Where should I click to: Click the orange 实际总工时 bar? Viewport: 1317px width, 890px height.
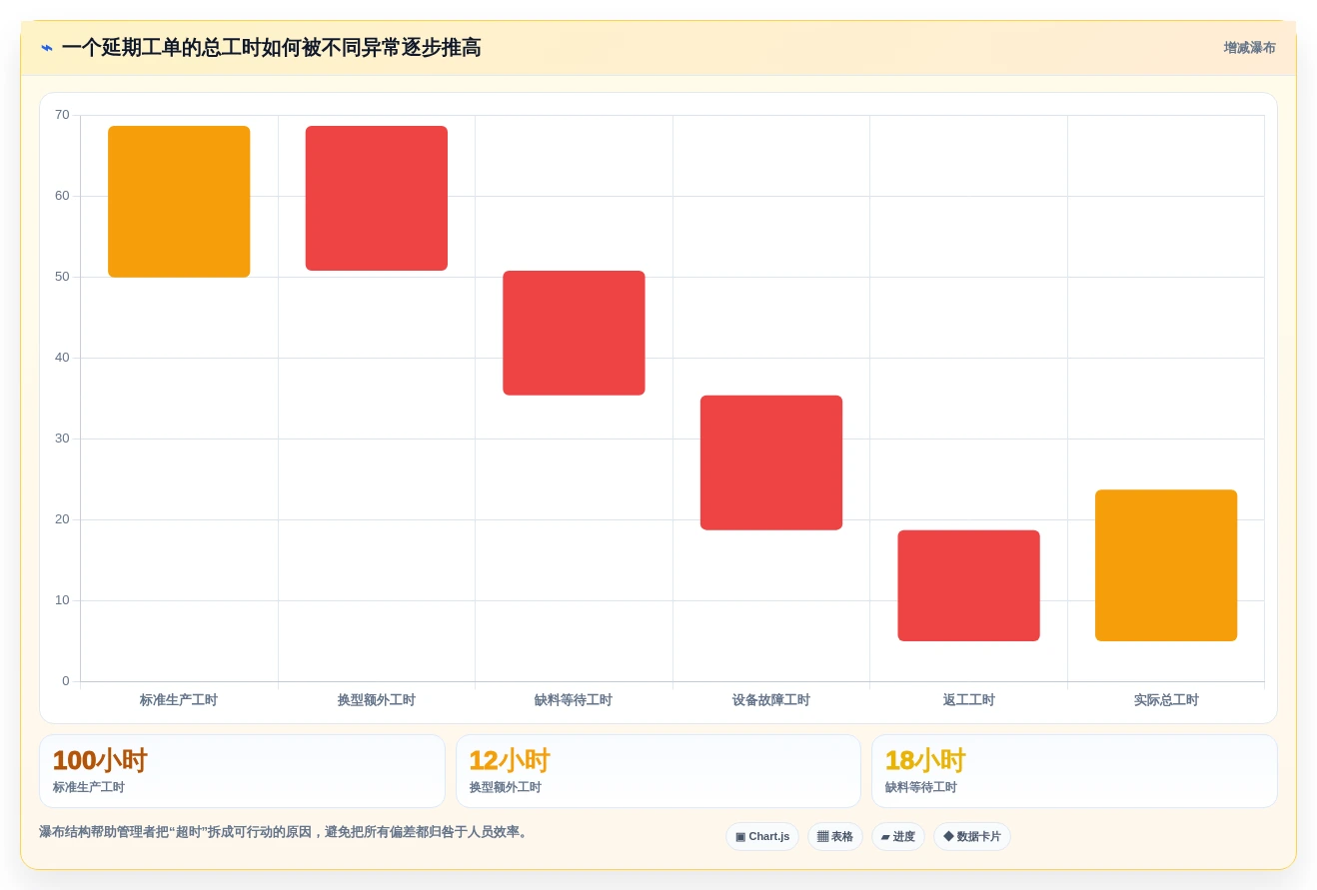[x=1166, y=565]
